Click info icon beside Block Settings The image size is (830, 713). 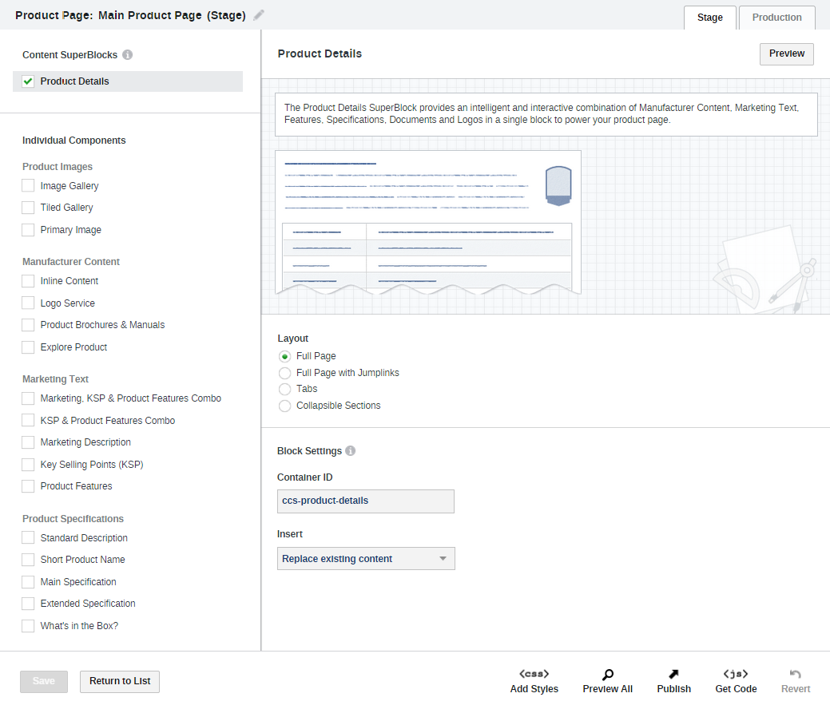coord(350,451)
